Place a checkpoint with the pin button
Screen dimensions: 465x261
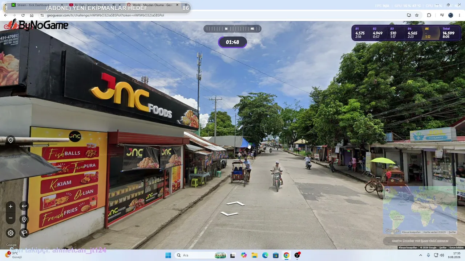[x=24, y=219]
